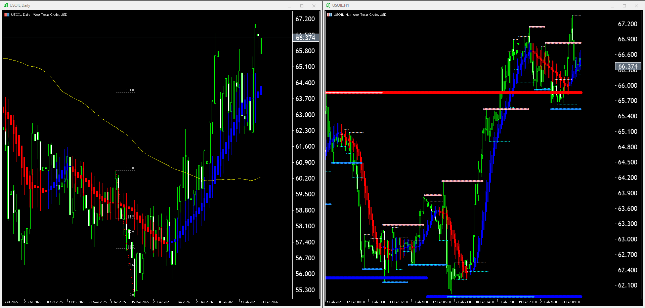Image resolution: width=645 pixels, height=308 pixels.
Task: Click 64.200 on the H1 price scale
Action: tap(628, 178)
